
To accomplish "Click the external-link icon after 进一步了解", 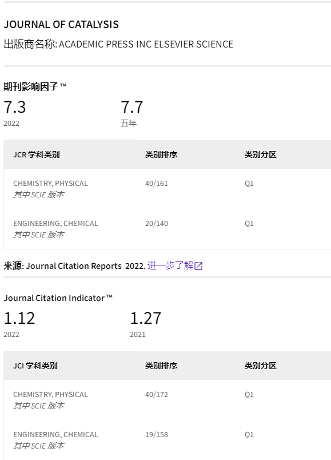I will 198,266.
